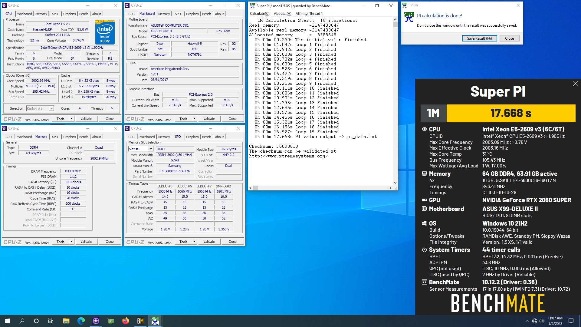Click XMP-3602 timings column header
Viewport: 581px width, 327px height.
tap(223, 186)
